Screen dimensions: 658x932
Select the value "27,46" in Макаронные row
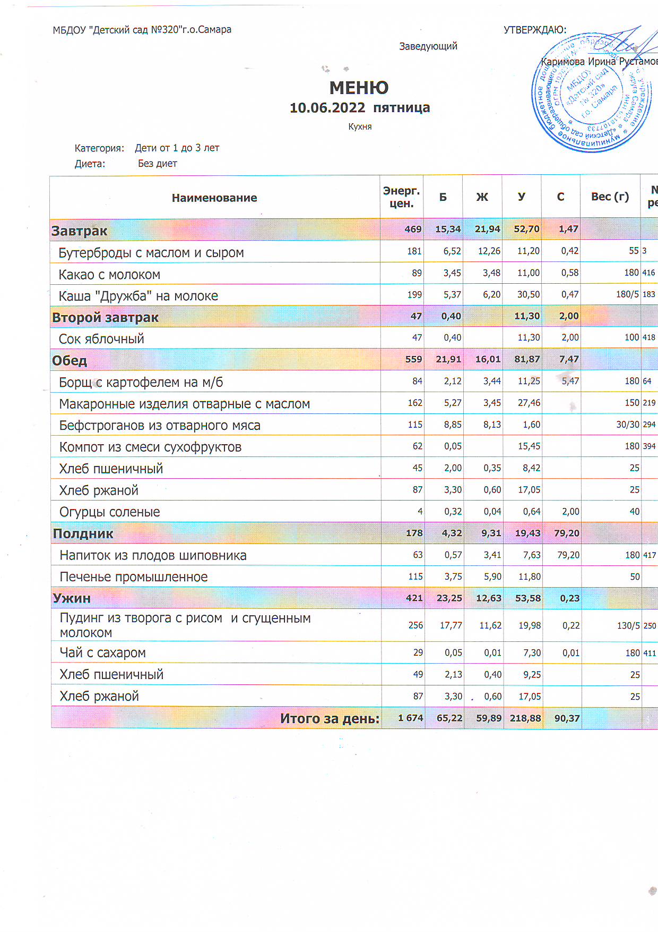(529, 403)
